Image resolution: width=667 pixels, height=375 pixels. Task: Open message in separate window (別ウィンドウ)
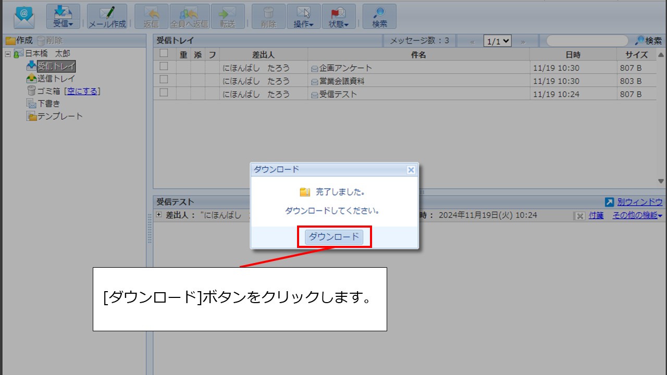(634, 202)
